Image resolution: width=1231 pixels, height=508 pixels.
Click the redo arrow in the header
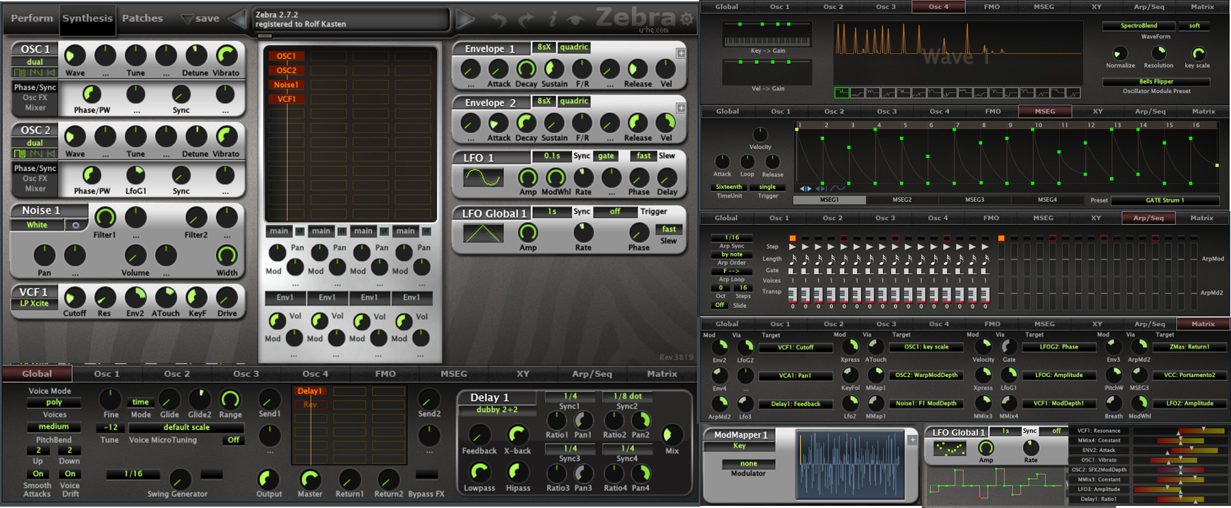(527, 19)
